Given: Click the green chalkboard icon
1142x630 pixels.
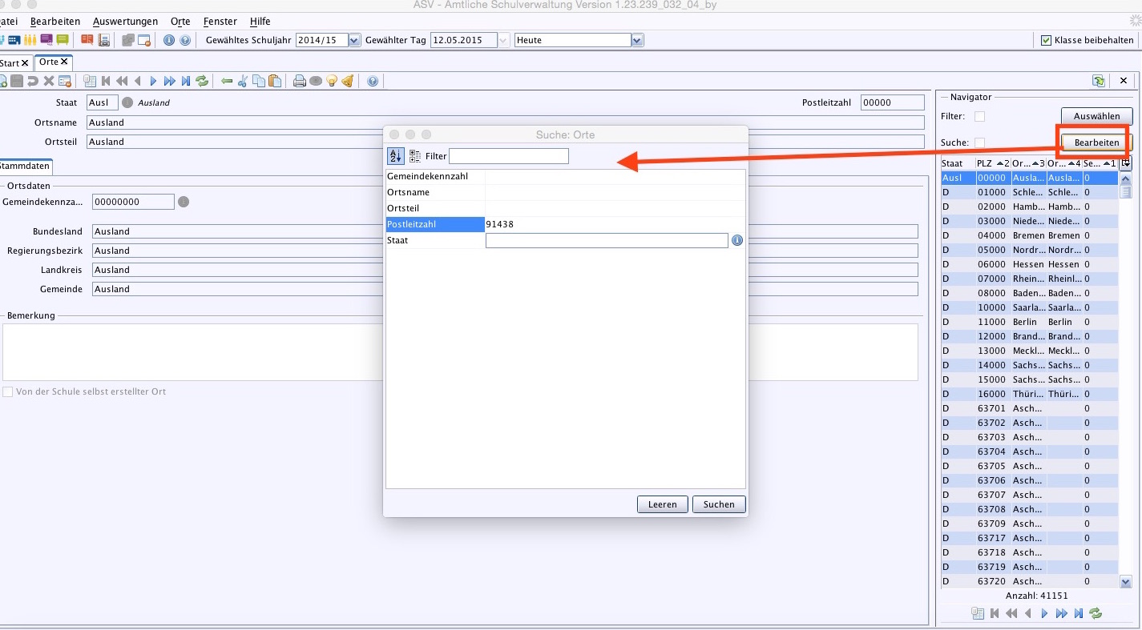Looking at the screenshot, I should coord(63,40).
